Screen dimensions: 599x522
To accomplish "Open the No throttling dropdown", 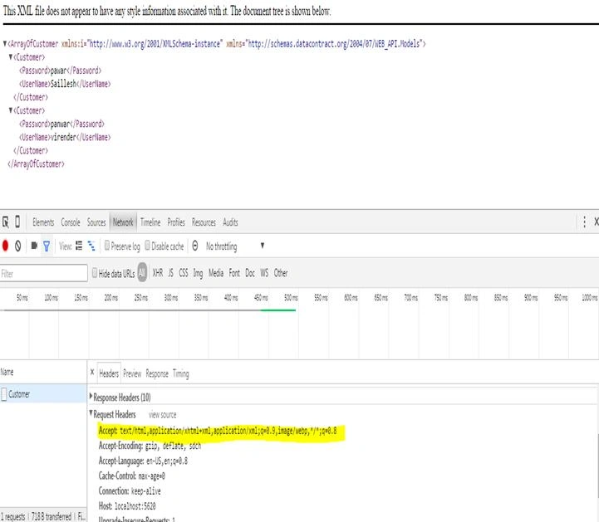I will point(235,246).
